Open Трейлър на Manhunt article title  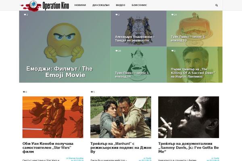pos(121,148)
